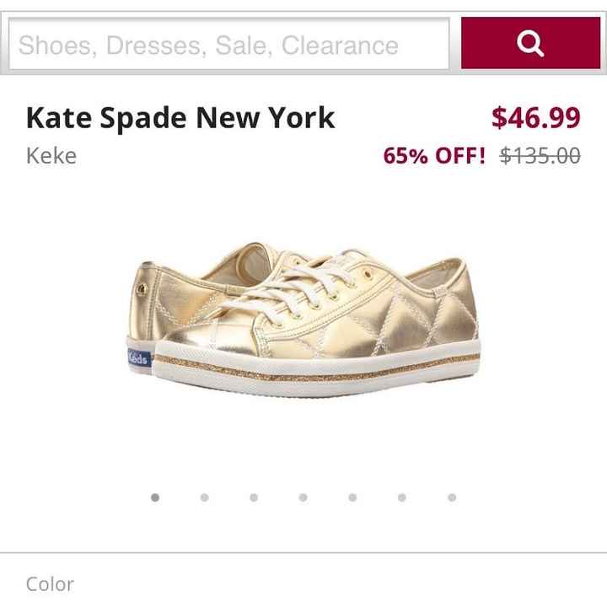Viewport: 607px width, 607px height.
Task: Click the magnifying glass search button
Action: [529, 43]
